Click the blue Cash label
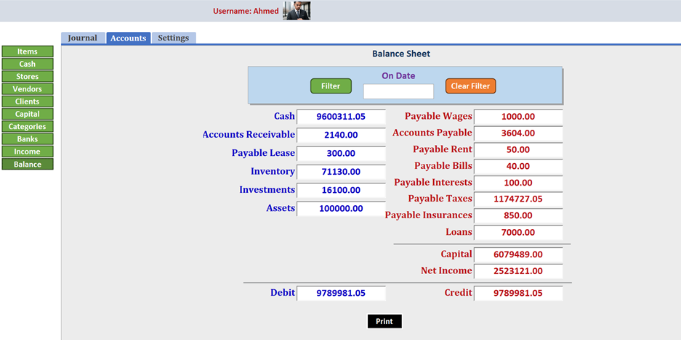 (284, 116)
